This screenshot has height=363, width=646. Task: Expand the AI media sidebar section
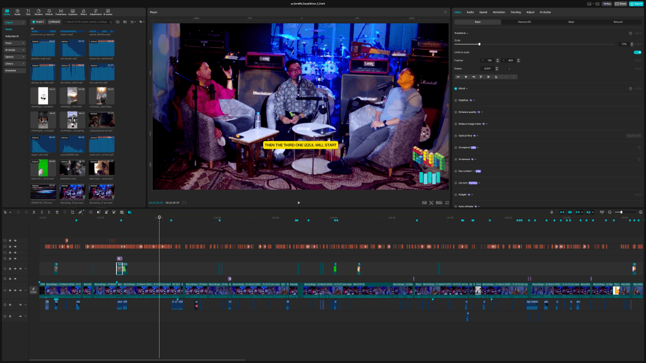pyautogui.click(x=15, y=50)
